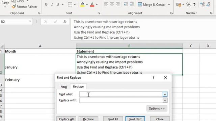Open the Name Box dropdown

[x=30, y=22]
